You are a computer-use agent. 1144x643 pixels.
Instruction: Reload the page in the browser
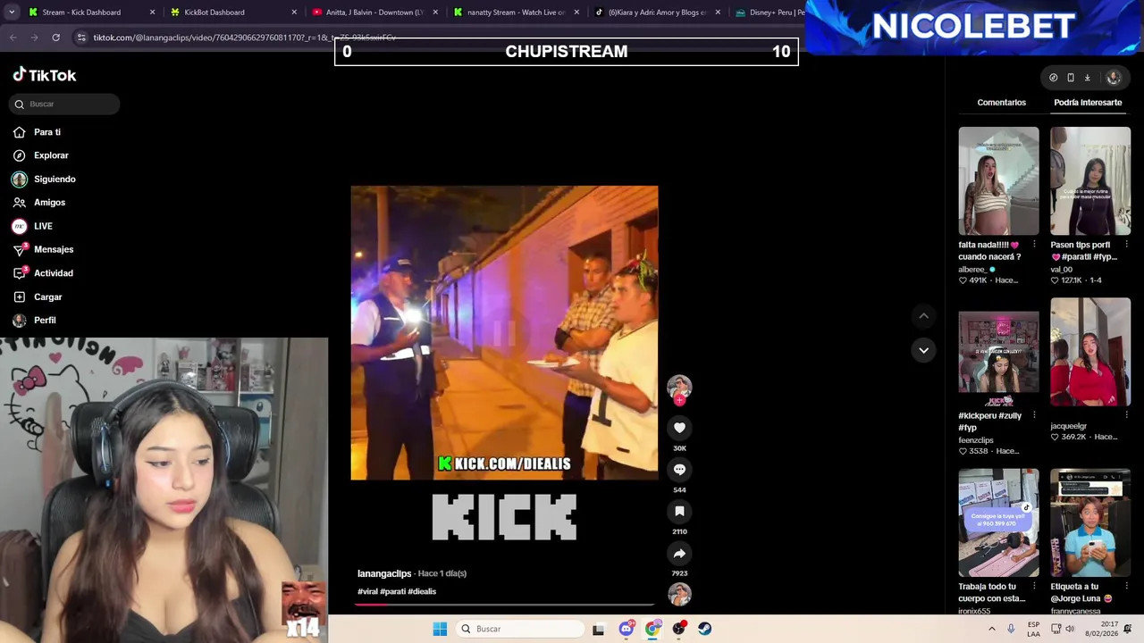55,38
